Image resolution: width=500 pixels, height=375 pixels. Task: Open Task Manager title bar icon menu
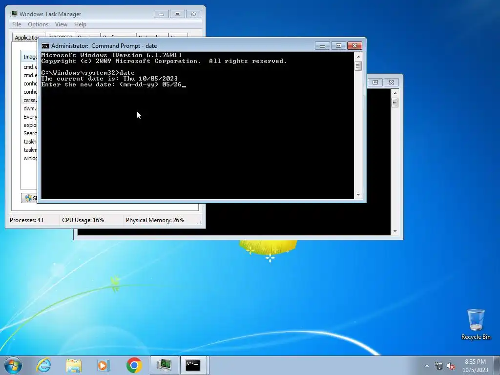(x=13, y=14)
